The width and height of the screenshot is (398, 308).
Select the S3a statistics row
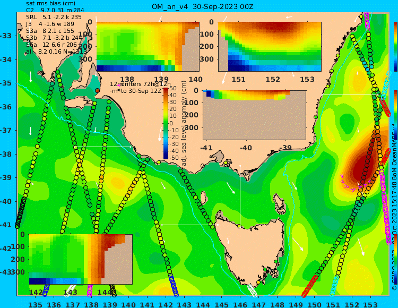(x=50, y=31)
